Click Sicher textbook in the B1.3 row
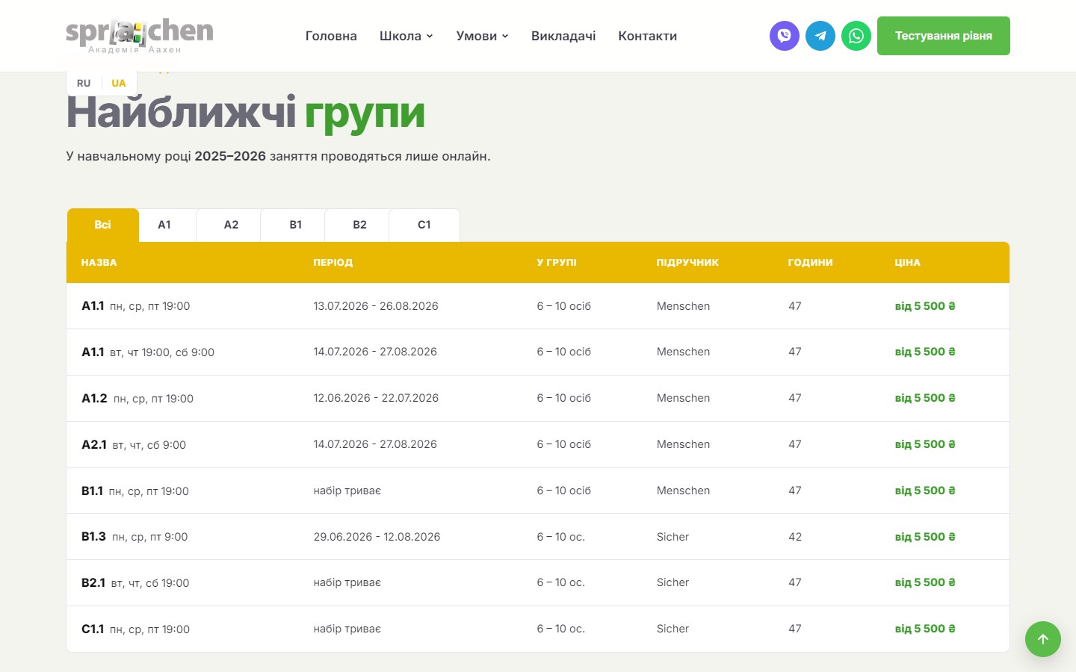The width and height of the screenshot is (1076, 672). (672, 537)
